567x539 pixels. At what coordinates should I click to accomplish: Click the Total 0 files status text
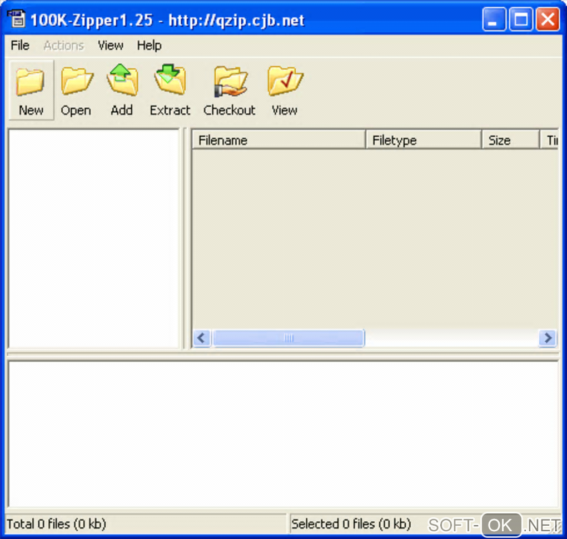click(56, 524)
